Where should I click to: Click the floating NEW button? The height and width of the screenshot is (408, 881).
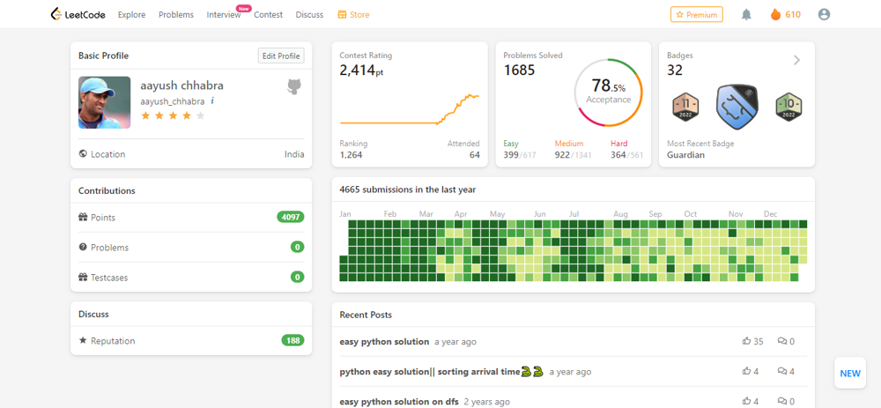(x=849, y=373)
